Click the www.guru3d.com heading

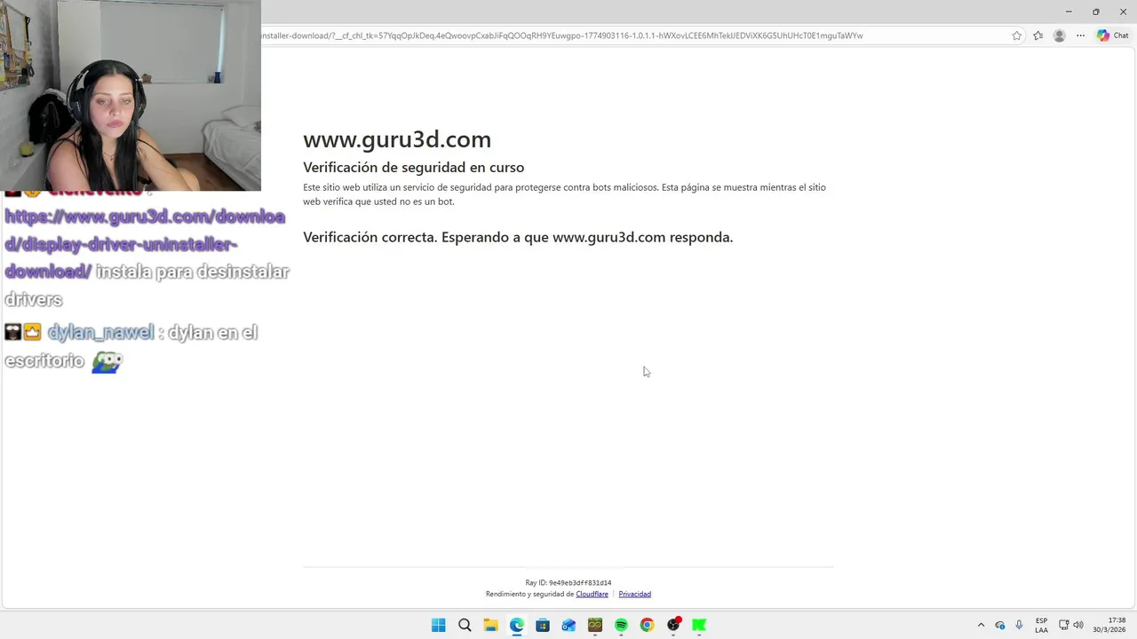[x=397, y=139]
